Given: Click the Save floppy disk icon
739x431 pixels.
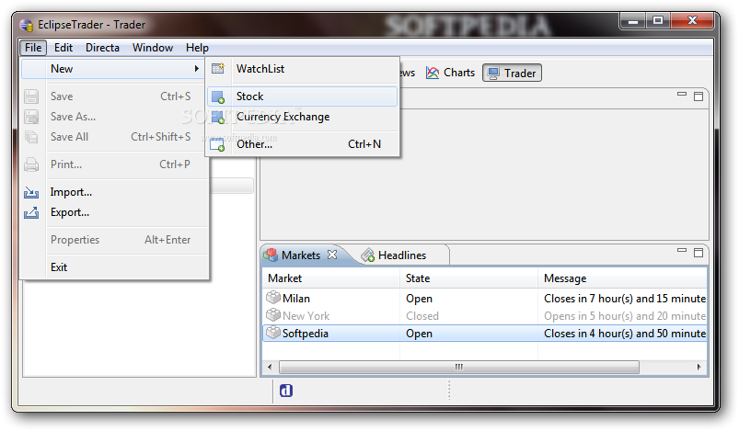Looking at the screenshot, I should pyautogui.click(x=31, y=96).
